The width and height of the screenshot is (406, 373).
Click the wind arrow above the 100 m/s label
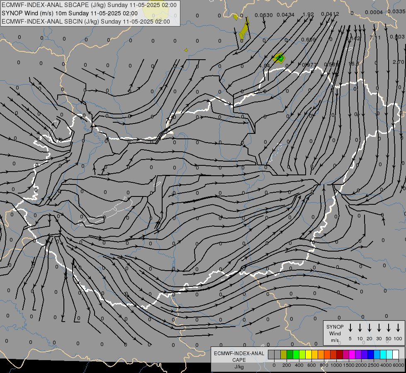point(398,327)
